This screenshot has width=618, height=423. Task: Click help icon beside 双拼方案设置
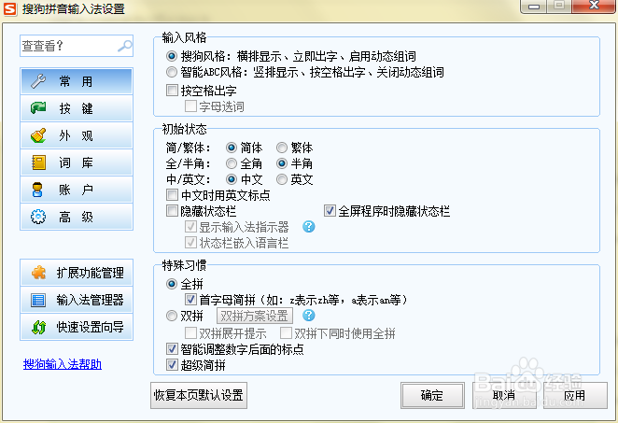309,316
